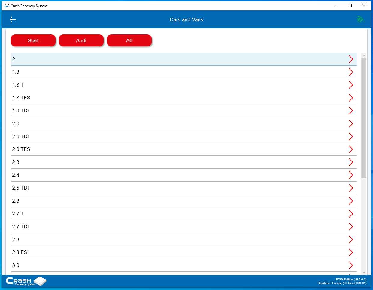
Task: Select the '1.8 T' engine entry
Action: 184,85
